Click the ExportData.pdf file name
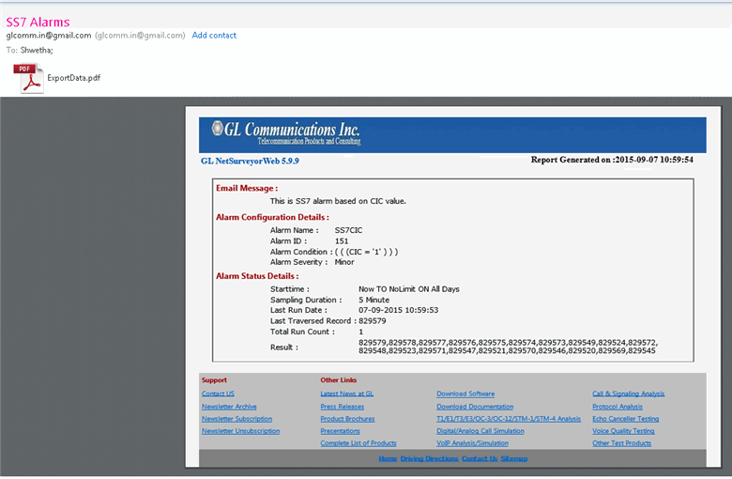This screenshot has width=732, height=479. (74, 78)
